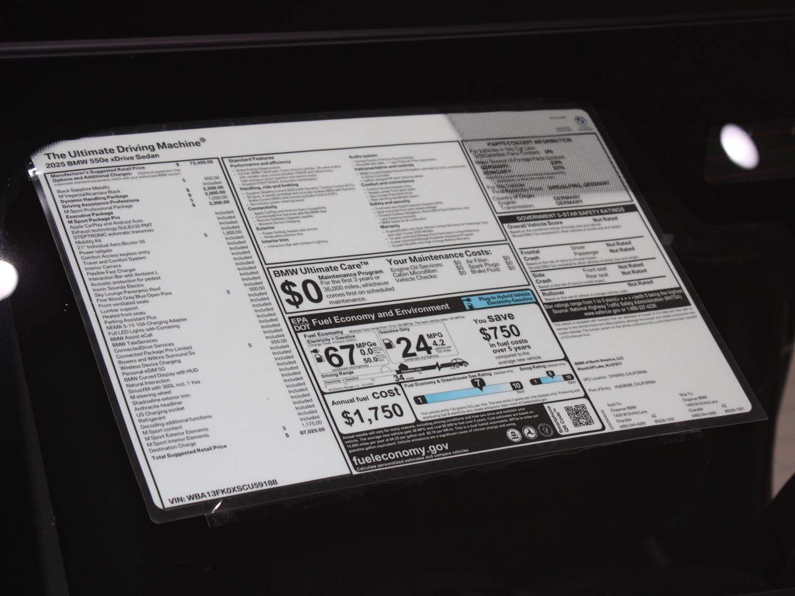Viewport: 795px width, 596px height.
Task: Select the 1,175.00 destination charge amount
Action: [x=312, y=423]
